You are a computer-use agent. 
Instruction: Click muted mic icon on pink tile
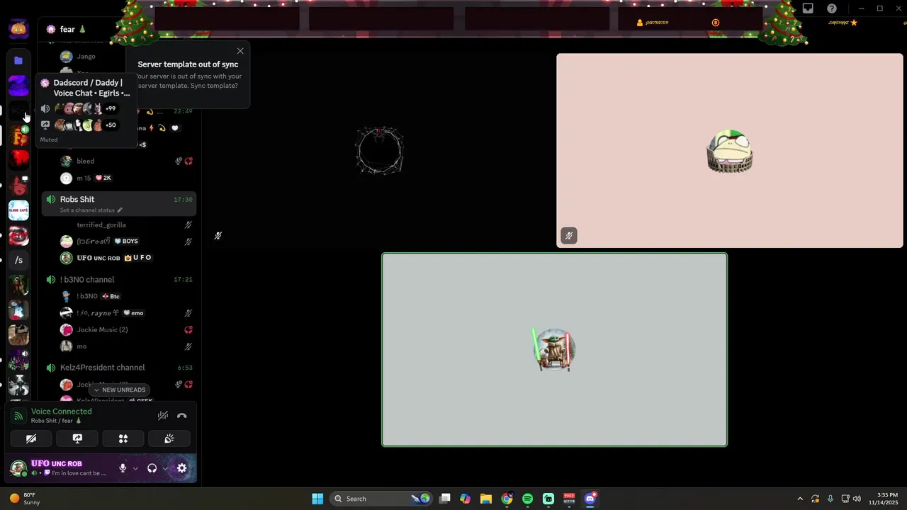(x=569, y=236)
